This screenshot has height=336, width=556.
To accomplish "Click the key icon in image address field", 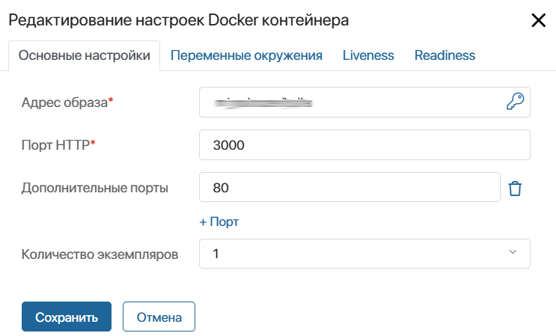I will pyautogui.click(x=515, y=101).
